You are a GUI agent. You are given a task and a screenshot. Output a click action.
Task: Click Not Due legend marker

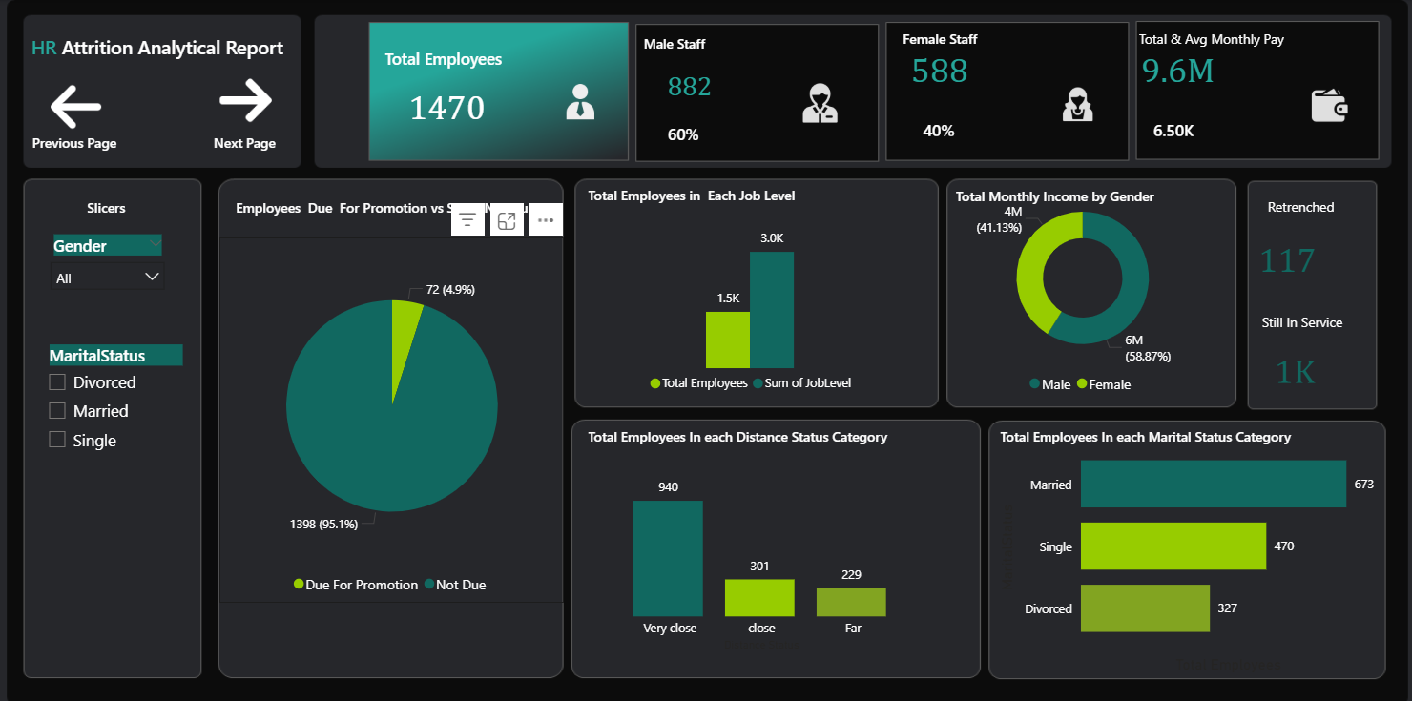click(429, 584)
